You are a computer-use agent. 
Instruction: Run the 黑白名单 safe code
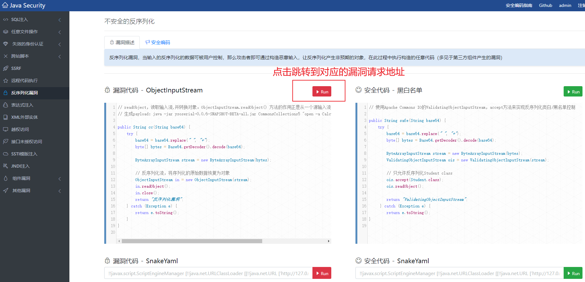tap(573, 91)
